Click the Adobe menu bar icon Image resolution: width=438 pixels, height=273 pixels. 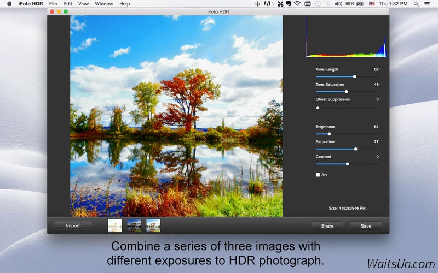coord(269,4)
